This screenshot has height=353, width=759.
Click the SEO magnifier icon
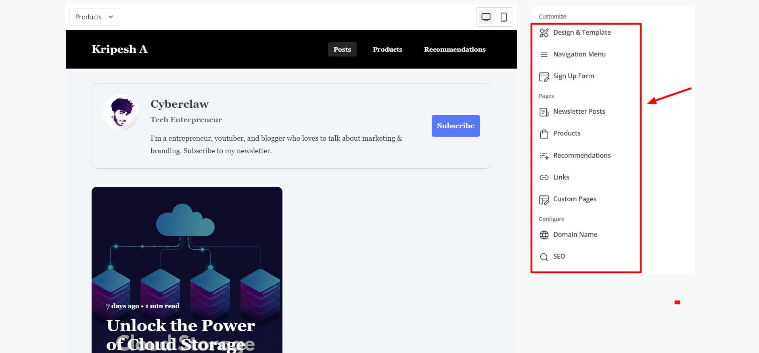tap(544, 257)
